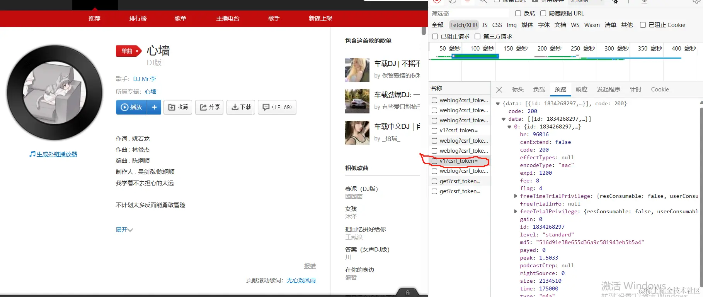
Task: Go to 推荐 in red navigation bar
Action: (x=94, y=19)
